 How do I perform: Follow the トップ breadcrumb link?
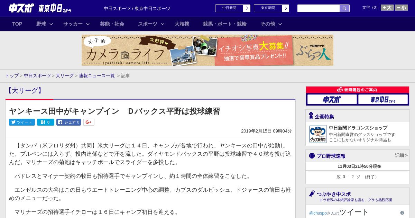tap(12, 75)
